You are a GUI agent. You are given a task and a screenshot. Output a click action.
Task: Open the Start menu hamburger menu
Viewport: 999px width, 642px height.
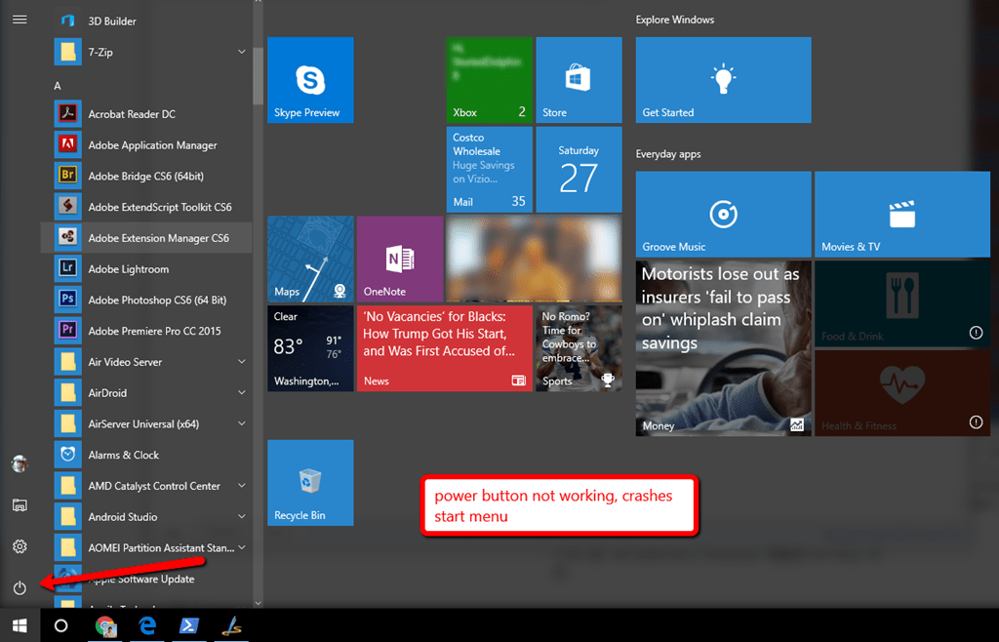coord(20,20)
